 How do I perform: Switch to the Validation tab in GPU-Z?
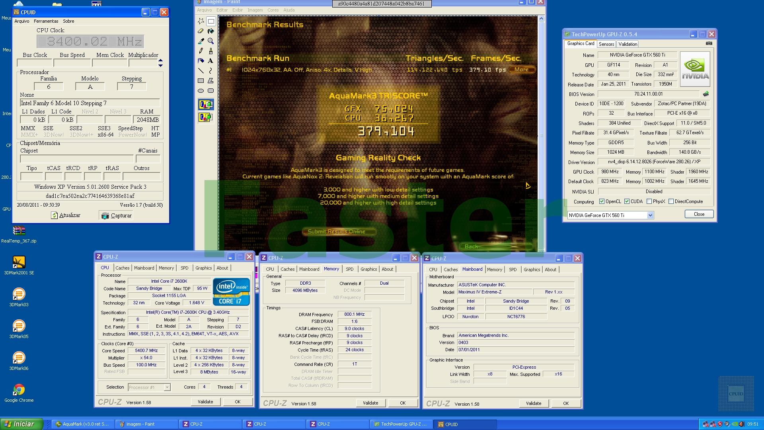628,44
